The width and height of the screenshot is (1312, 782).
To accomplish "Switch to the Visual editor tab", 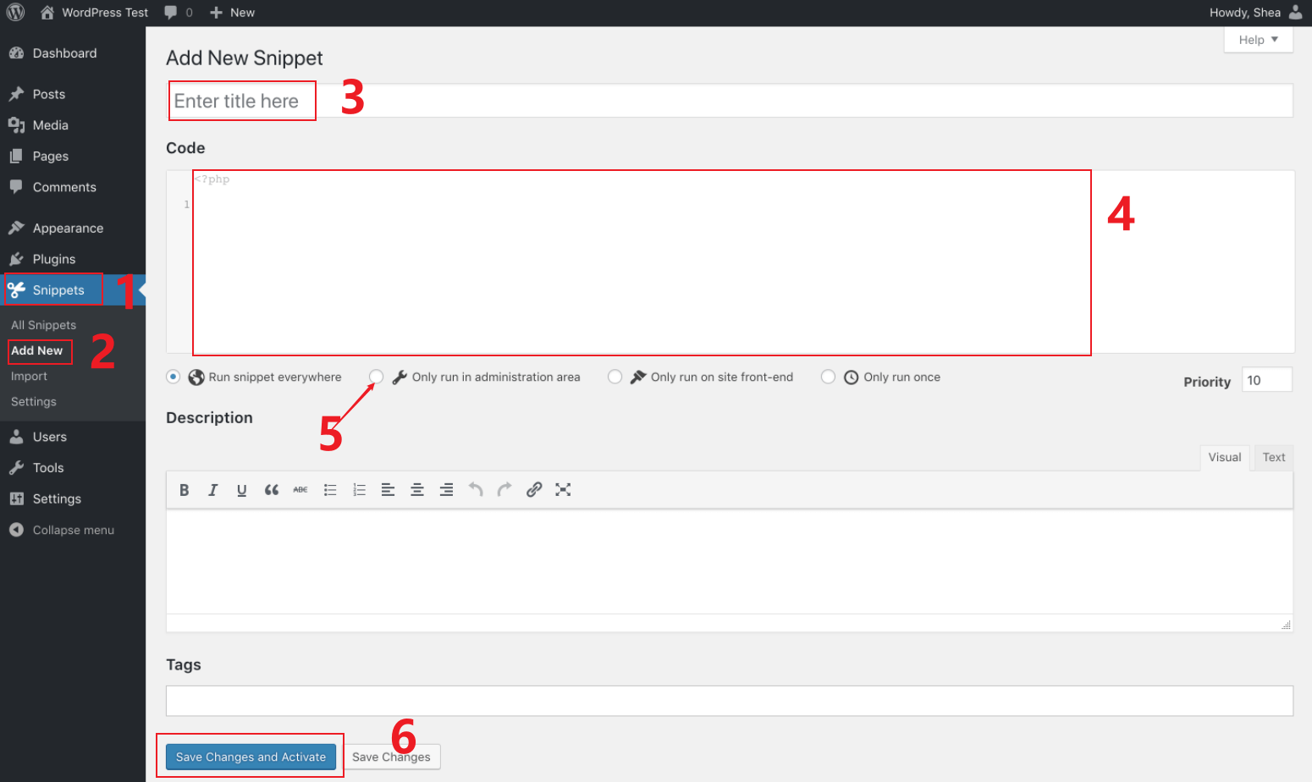I will (x=1225, y=457).
